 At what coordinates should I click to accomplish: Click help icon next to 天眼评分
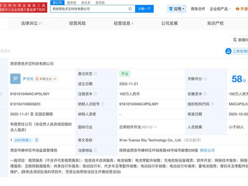[205, 79]
